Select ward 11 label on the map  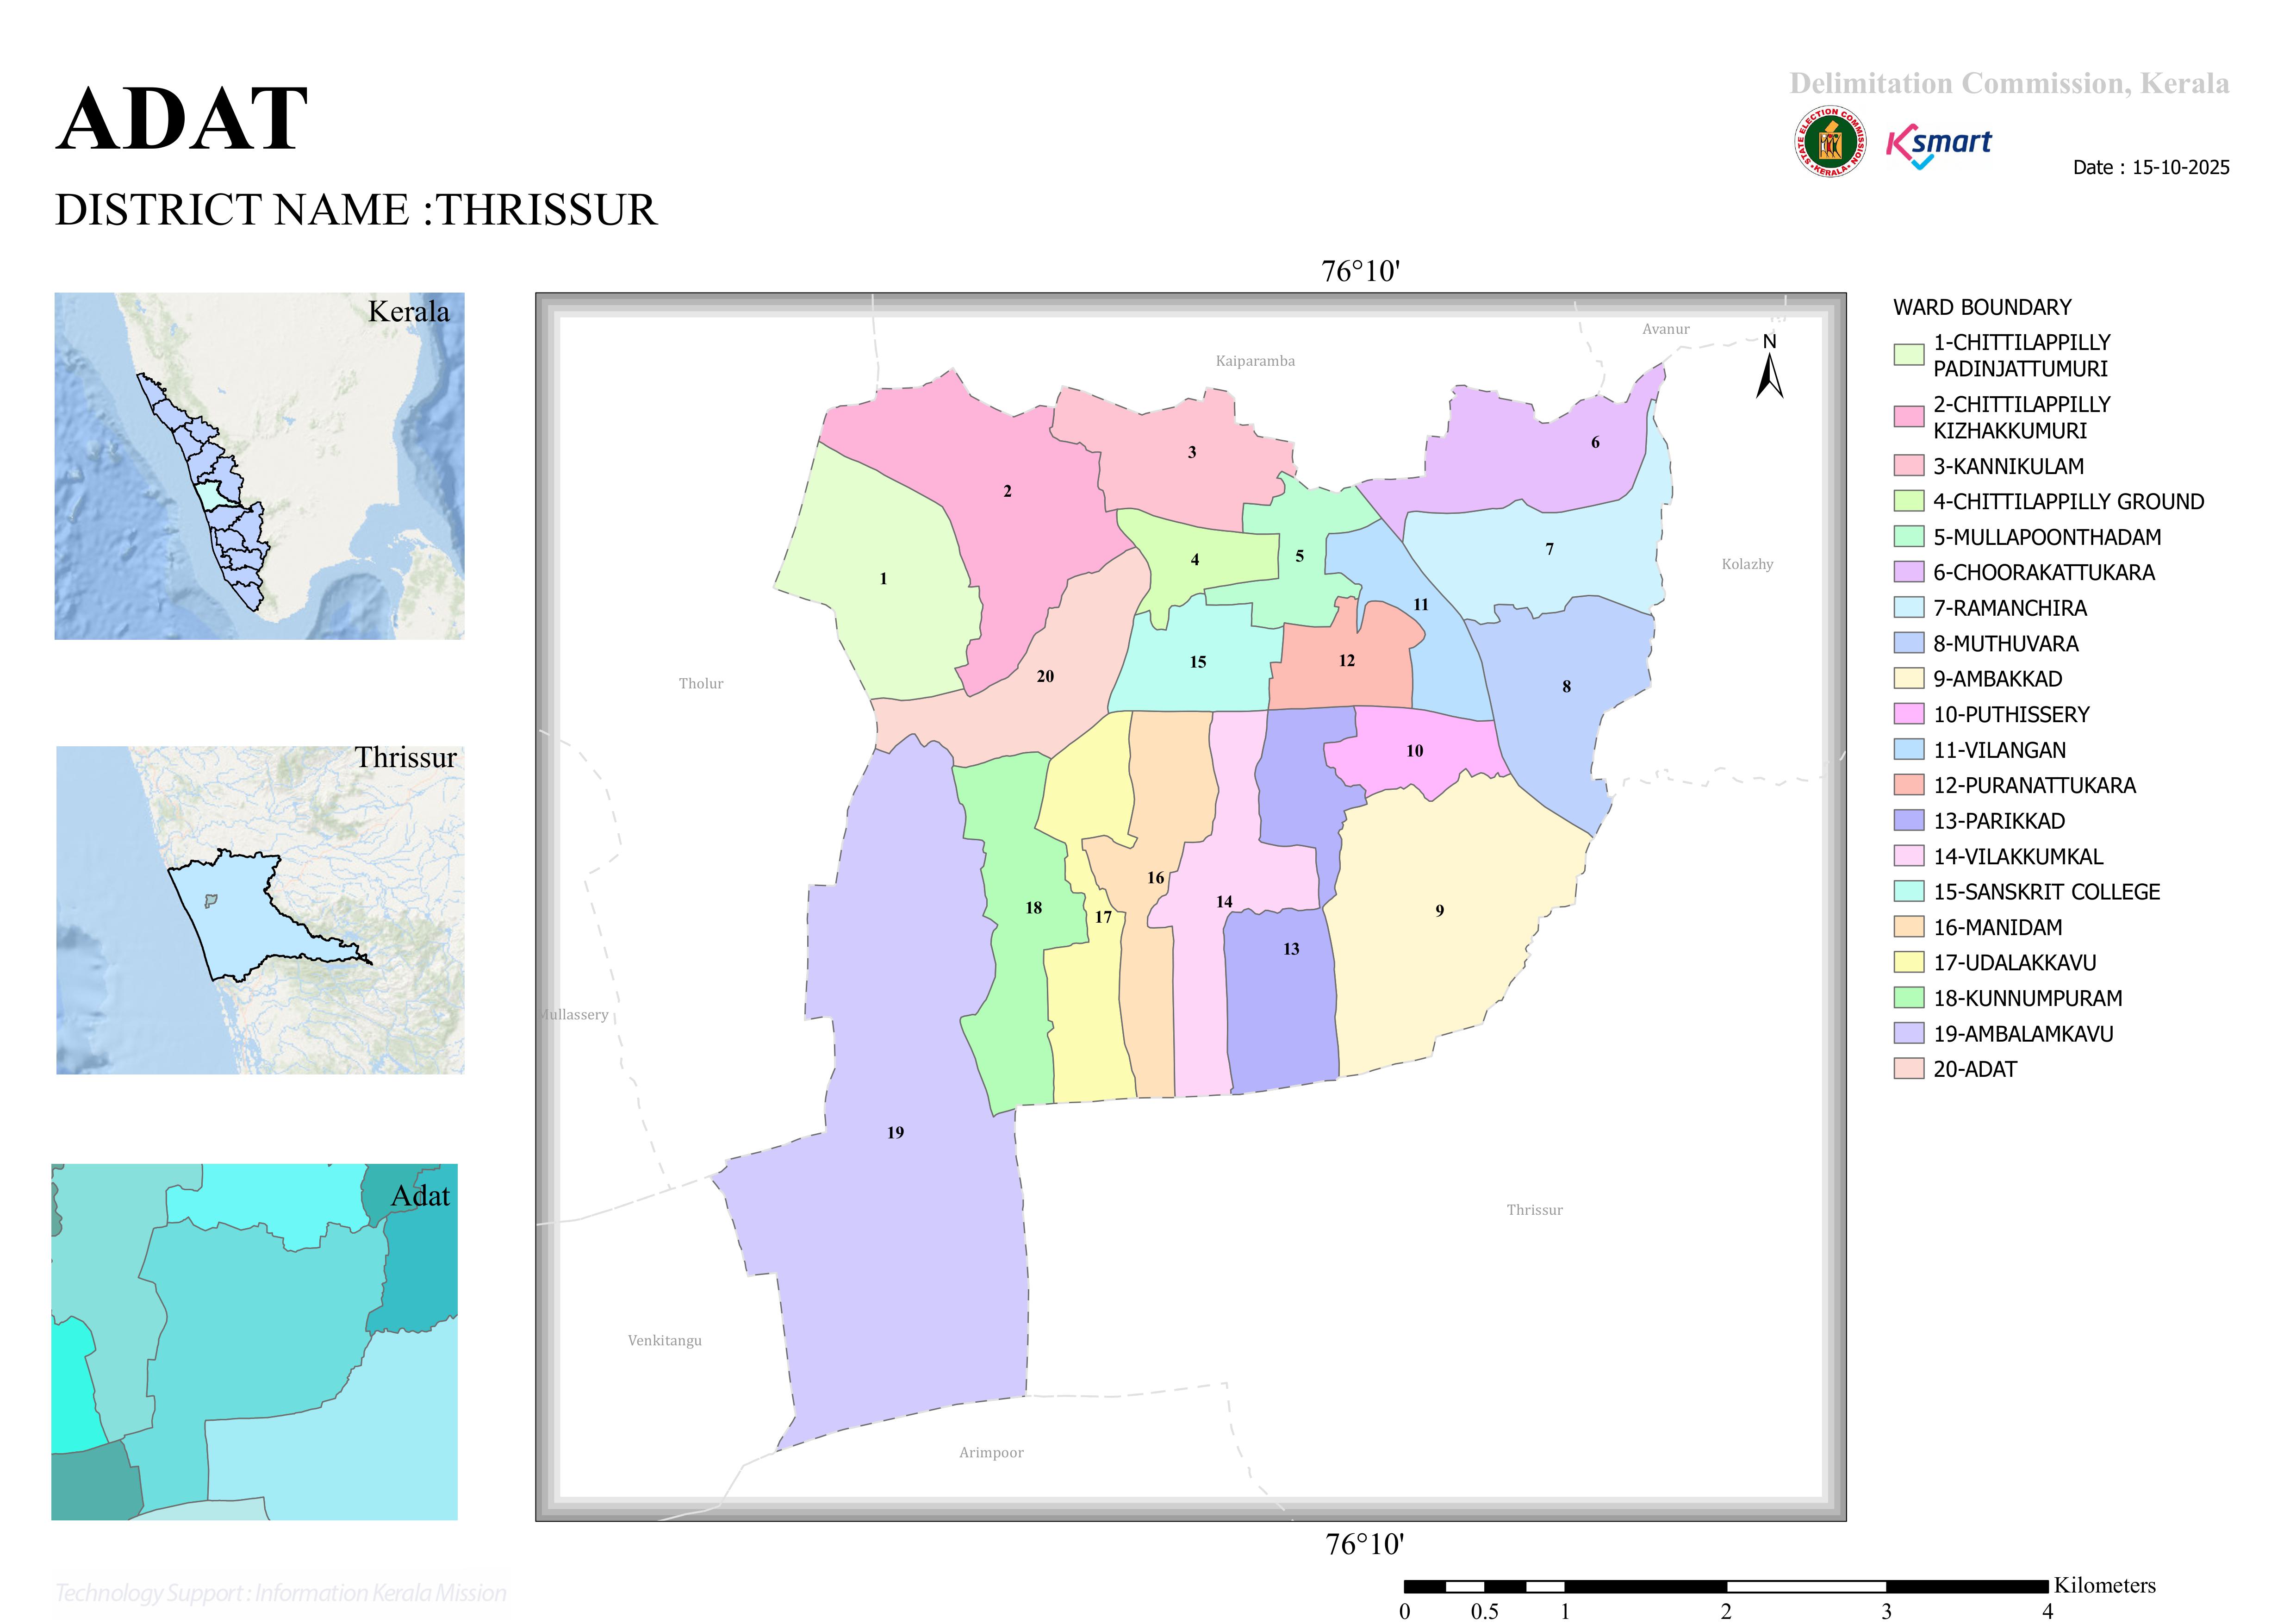(1421, 605)
